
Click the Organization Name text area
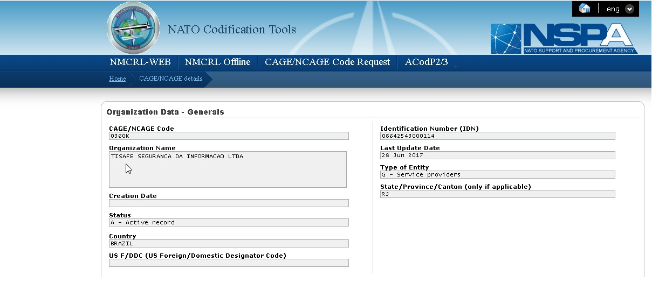[228, 169]
